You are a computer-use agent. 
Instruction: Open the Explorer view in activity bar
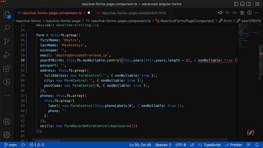tap(7, 15)
